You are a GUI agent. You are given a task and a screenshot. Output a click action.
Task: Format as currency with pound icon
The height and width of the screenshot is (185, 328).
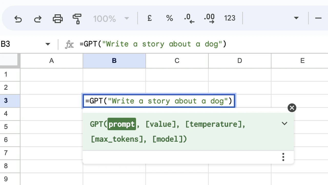click(x=150, y=18)
